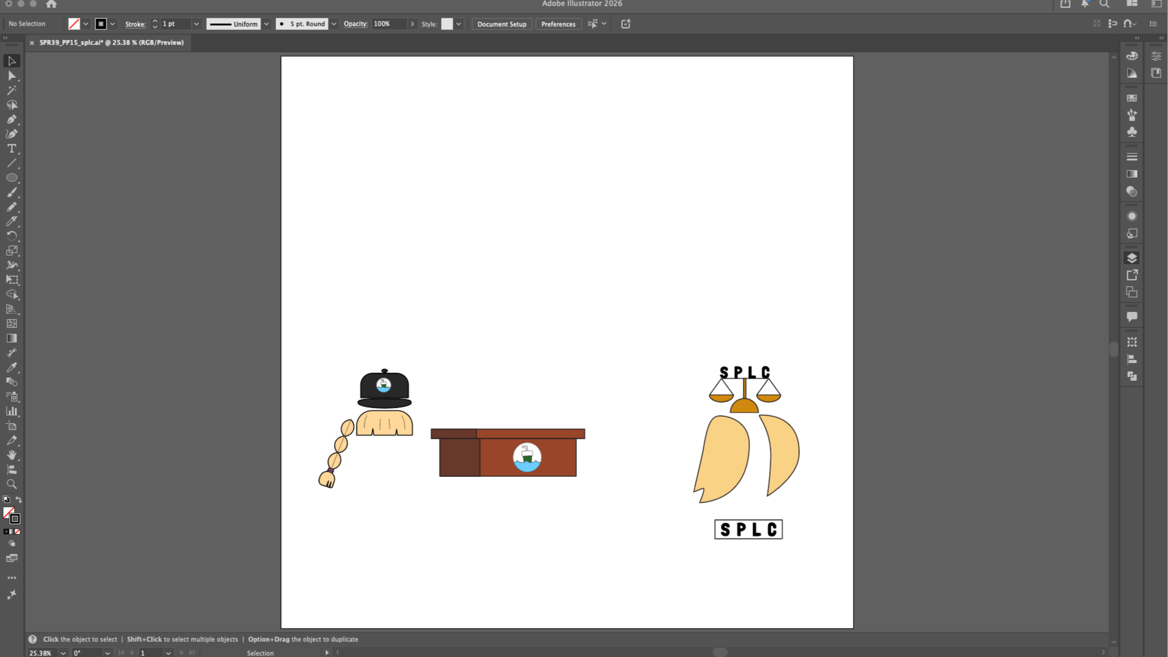The width and height of the screenshot is (1168, 657).
Task: Open the Color palette panel
Action: (1131, 56)
